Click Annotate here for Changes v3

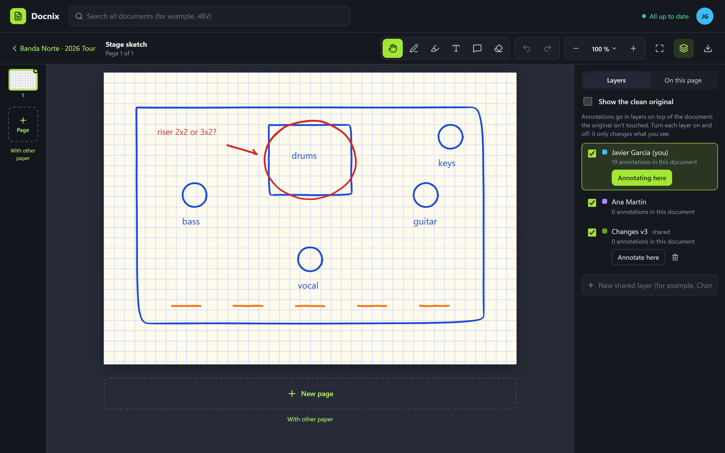[638, 257]
